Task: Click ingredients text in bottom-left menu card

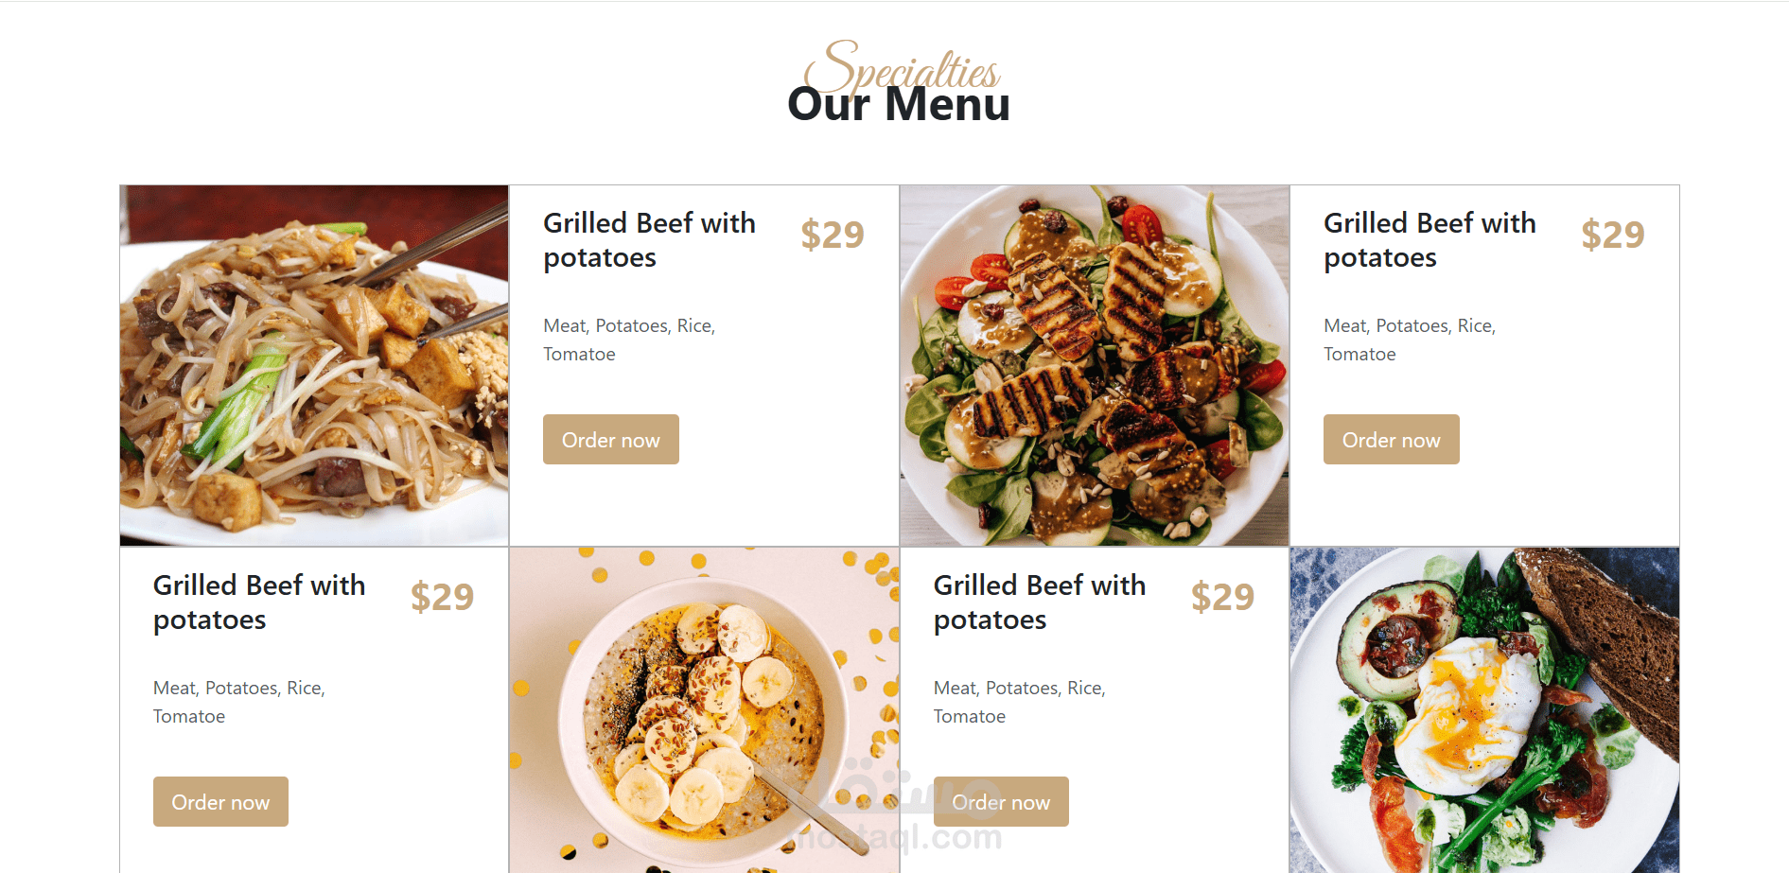Action: tap(239, 702)
